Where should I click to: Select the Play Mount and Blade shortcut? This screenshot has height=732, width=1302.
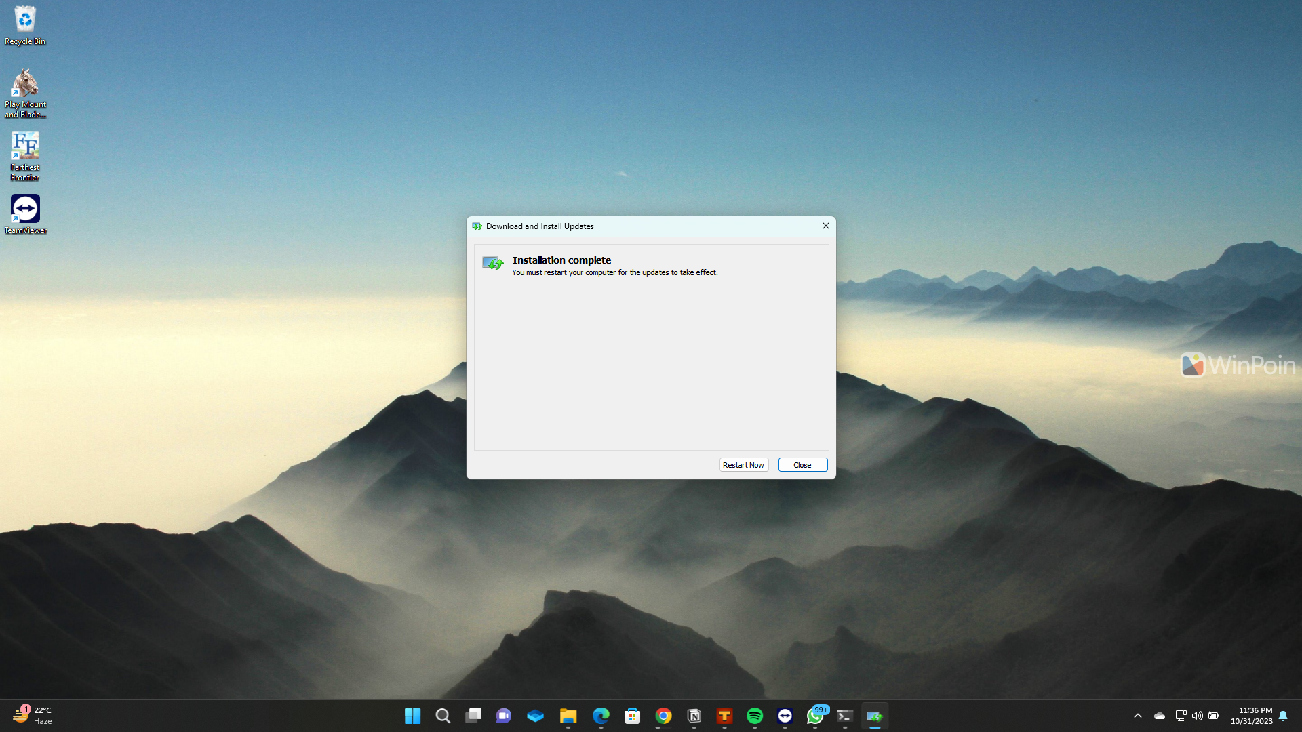coord(25,94)
